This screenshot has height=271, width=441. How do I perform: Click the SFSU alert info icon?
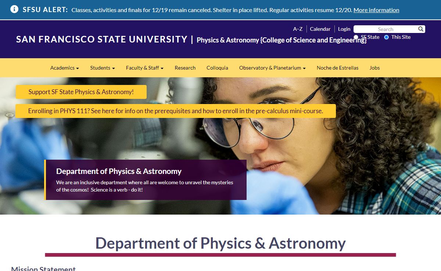14,9
